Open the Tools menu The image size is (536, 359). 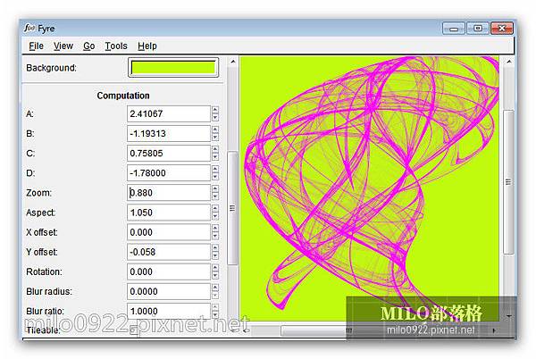[116, 46]
